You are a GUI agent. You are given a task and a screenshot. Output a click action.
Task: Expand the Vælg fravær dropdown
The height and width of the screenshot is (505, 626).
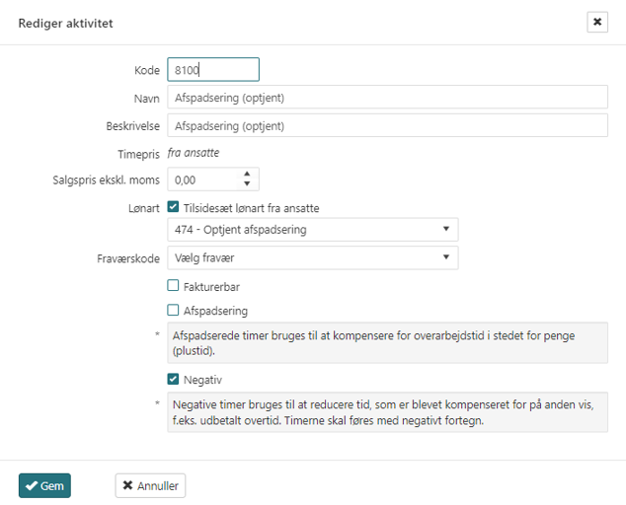312,257
